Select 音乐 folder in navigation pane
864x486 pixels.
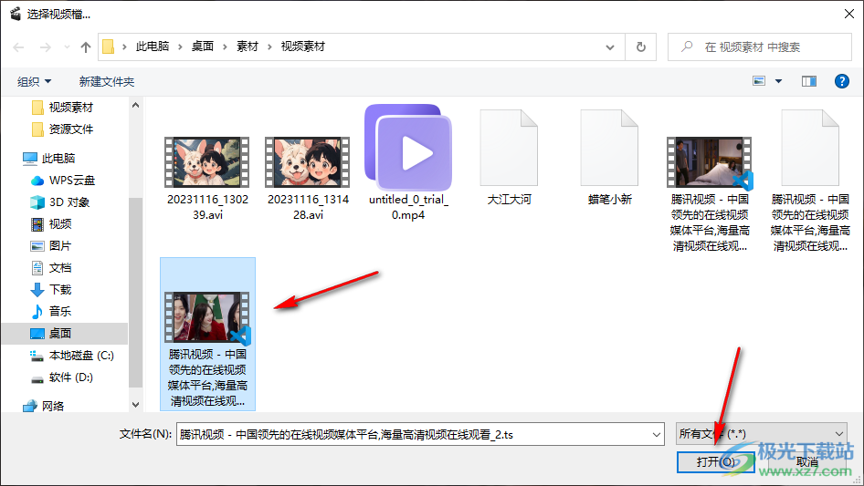click(60, 312)
